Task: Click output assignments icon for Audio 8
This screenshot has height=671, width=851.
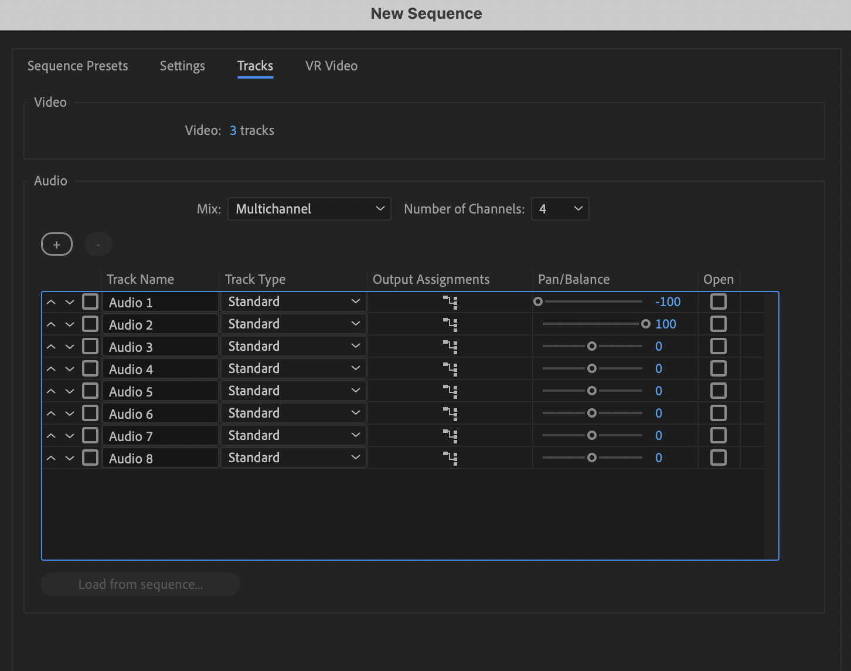Action: pos(450,459)
